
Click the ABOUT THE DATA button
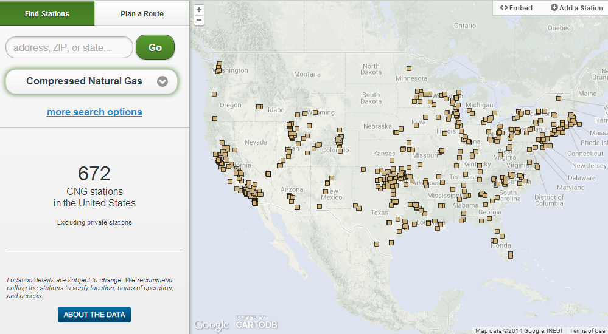pos(94,315)
